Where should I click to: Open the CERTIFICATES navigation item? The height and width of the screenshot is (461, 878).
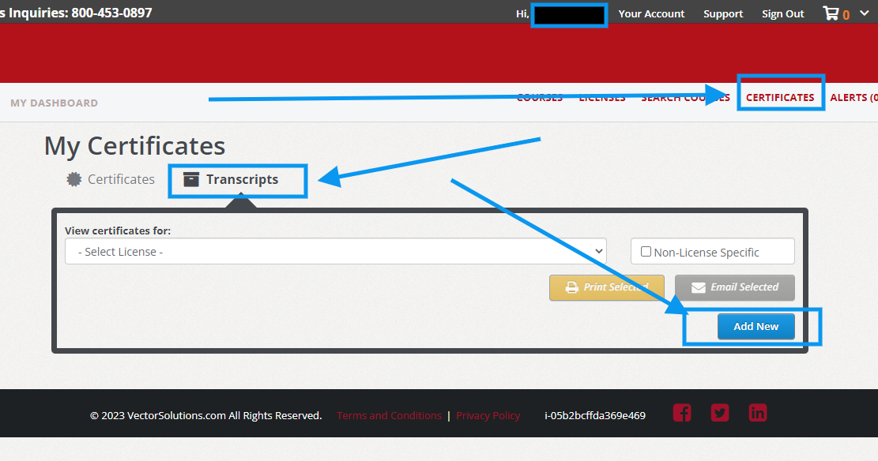[x=780, y=96]
